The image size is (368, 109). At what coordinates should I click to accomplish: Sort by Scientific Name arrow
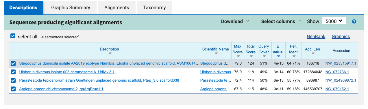(216, 54)
